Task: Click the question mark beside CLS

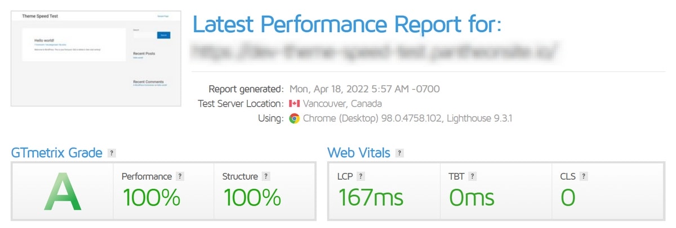Action: coord(584,176)
